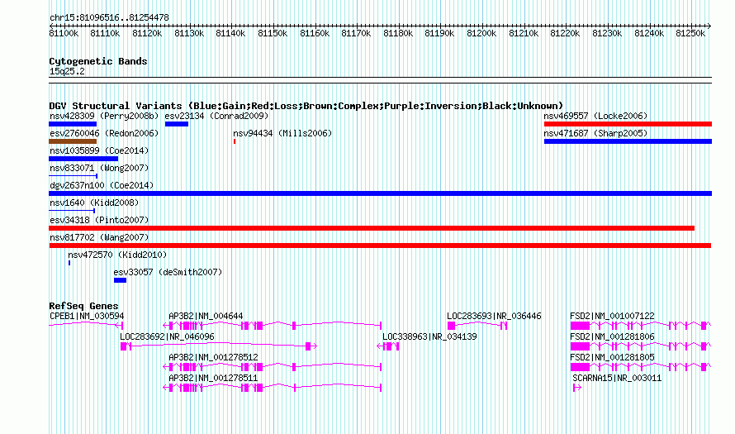Viewport: 735px width, 434px height.
Task: Click the nsv1035899 (Coe2014) label
Action: tap(99, 150)
